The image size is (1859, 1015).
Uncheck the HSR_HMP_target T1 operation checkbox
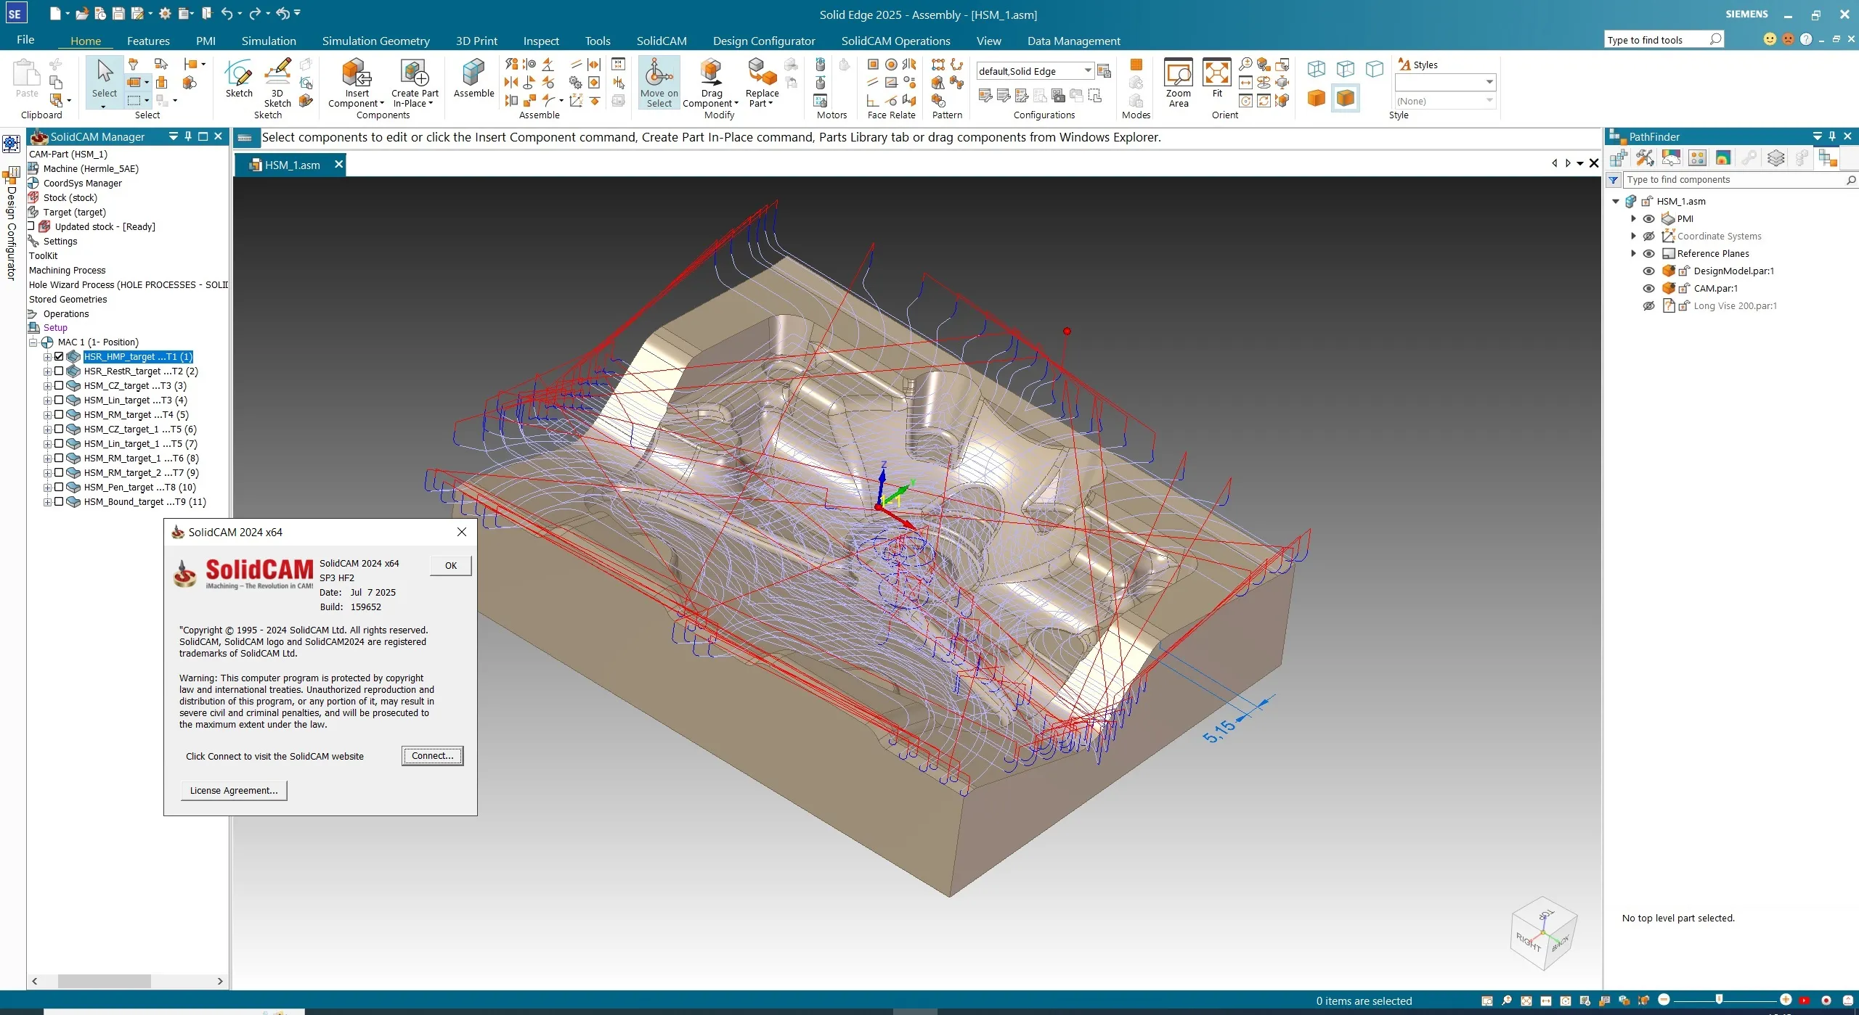pos(59,356)
